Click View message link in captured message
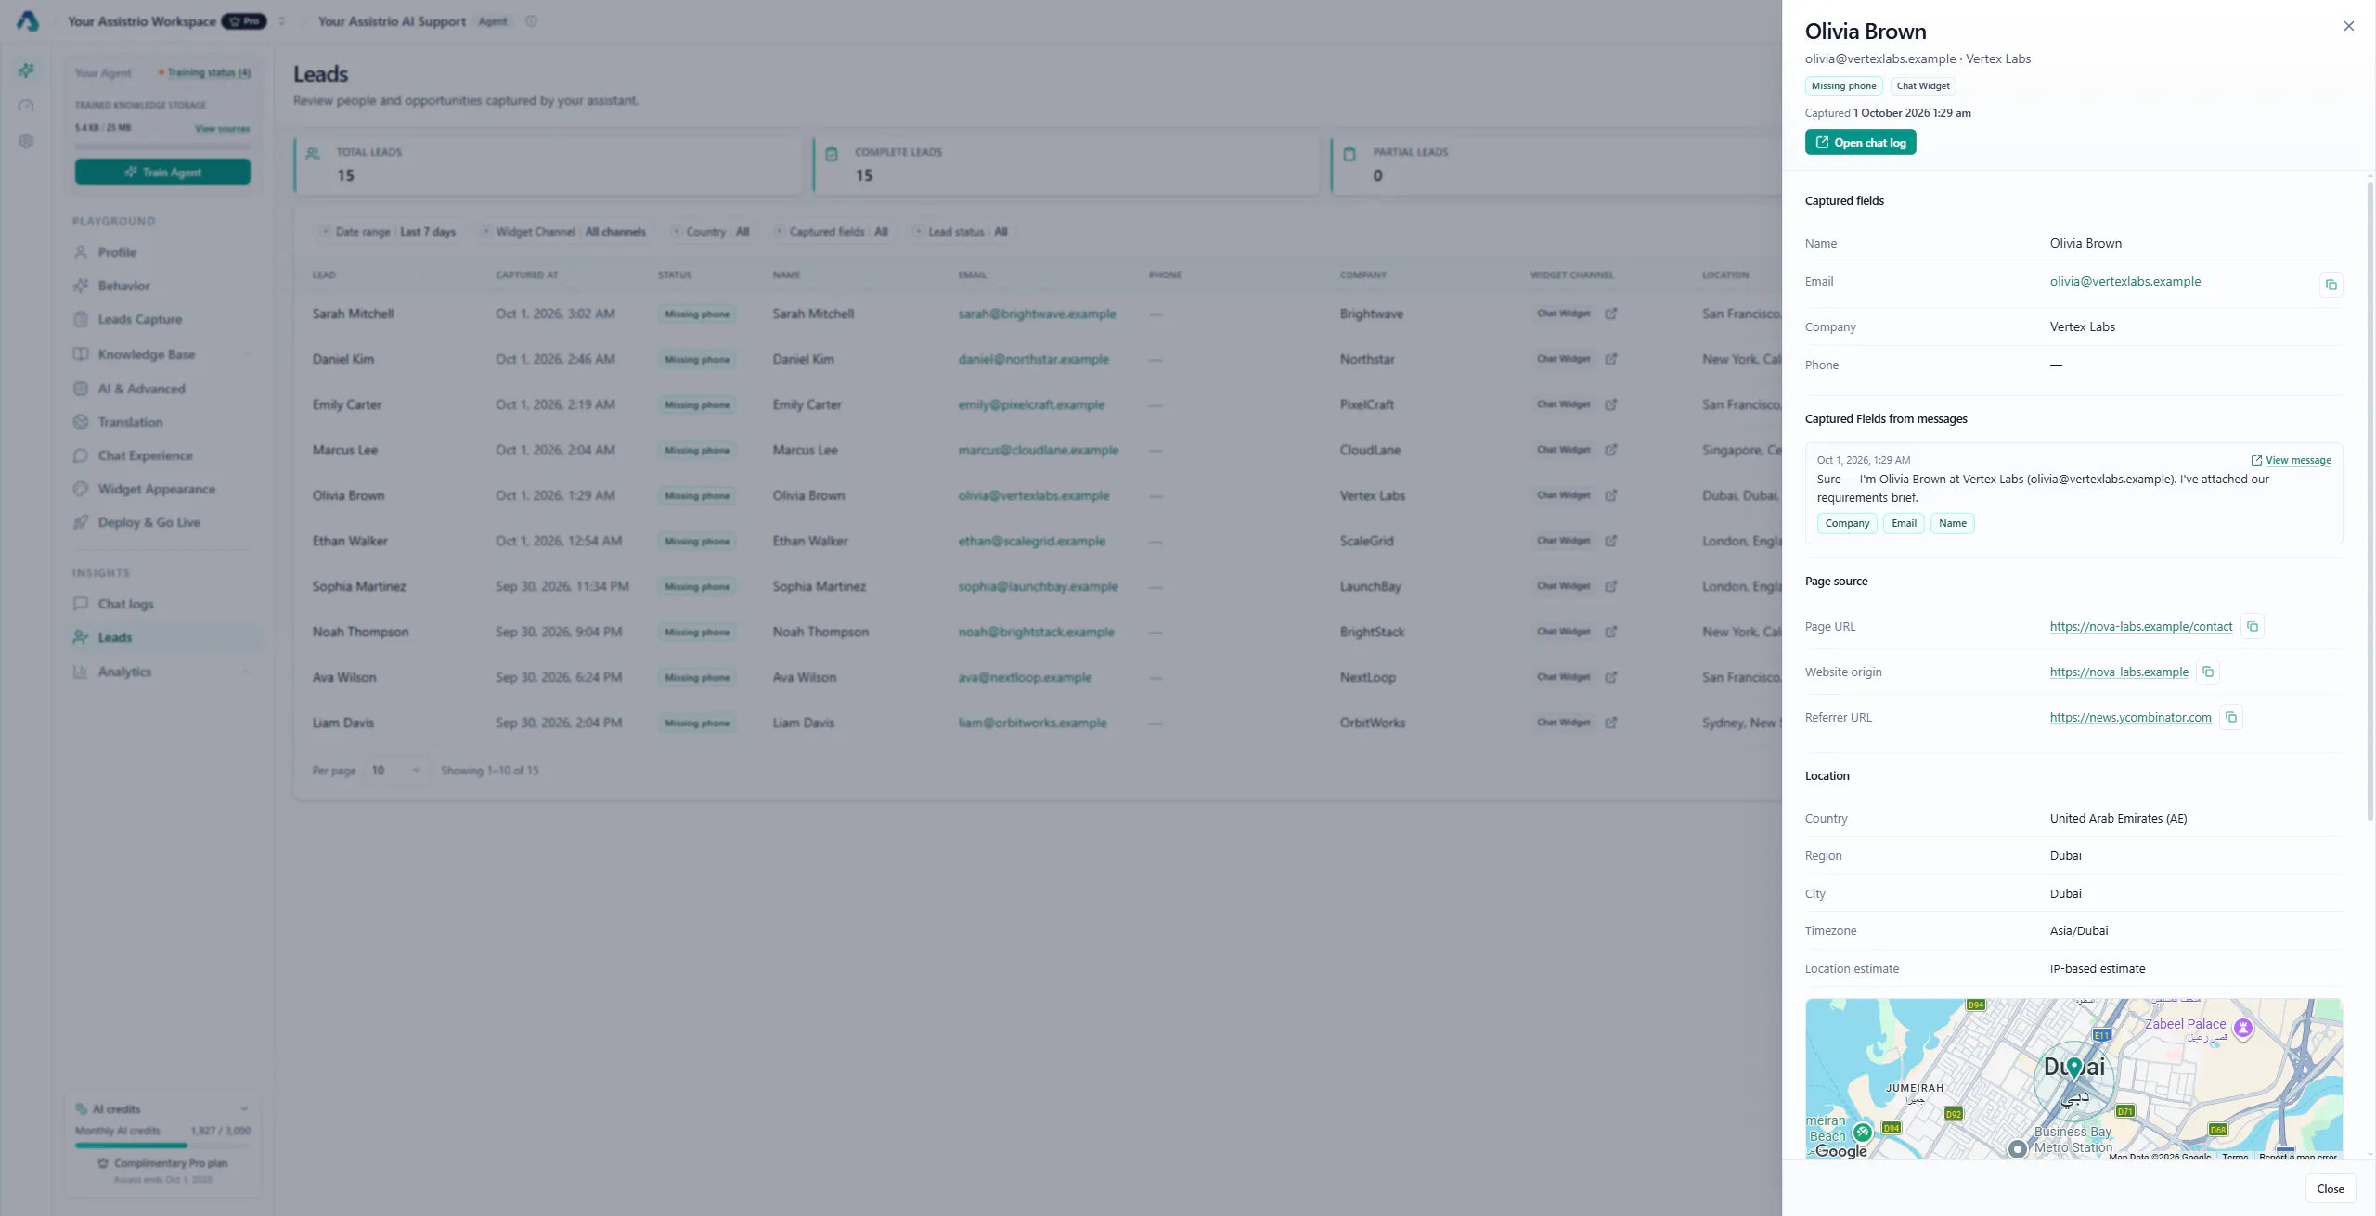This screenshot has height=1216, width=2376. point(2291,460)
